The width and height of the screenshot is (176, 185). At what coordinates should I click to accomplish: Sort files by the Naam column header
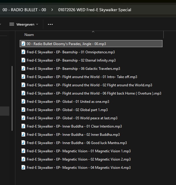point(29,35)
